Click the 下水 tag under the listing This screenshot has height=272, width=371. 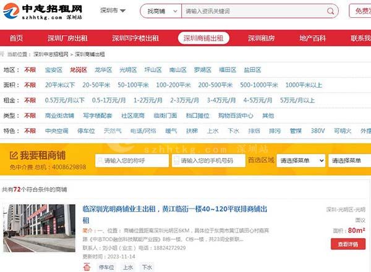147,267
